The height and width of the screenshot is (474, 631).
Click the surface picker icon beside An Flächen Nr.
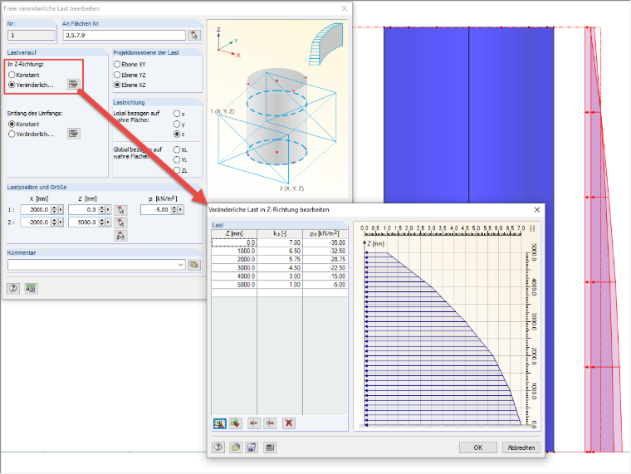[x=194, y=35]
